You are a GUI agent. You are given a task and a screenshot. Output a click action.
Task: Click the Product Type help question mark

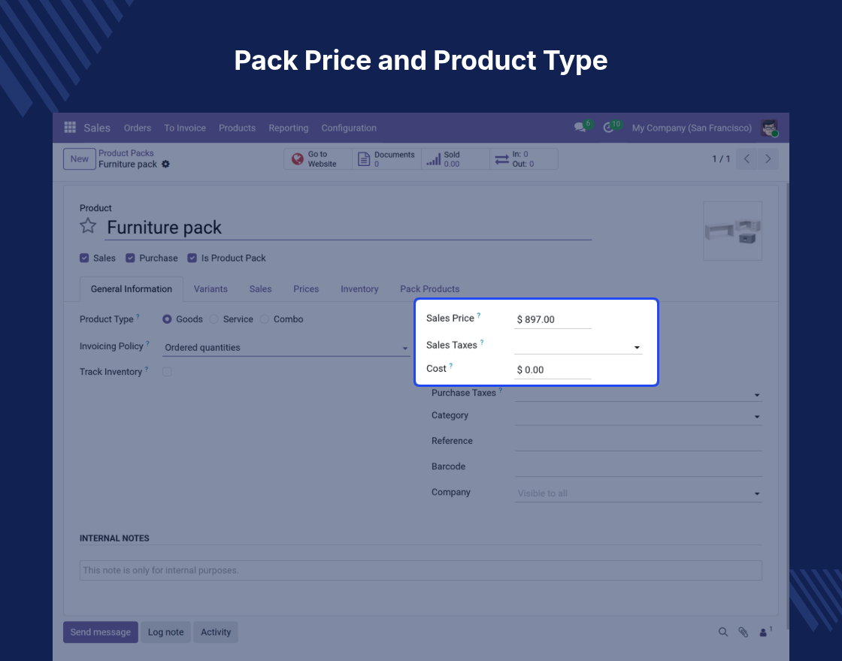pyautogui.click(x=138, y=316)
